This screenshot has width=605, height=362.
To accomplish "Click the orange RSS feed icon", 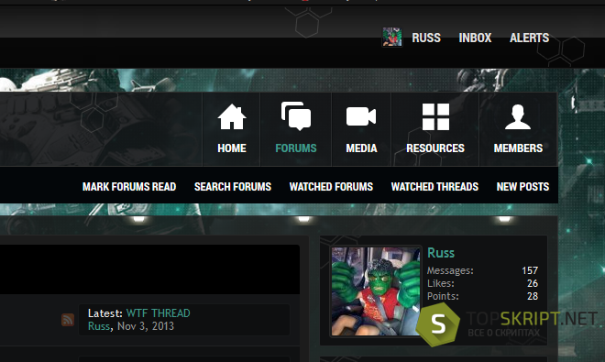I will [68, 320].
